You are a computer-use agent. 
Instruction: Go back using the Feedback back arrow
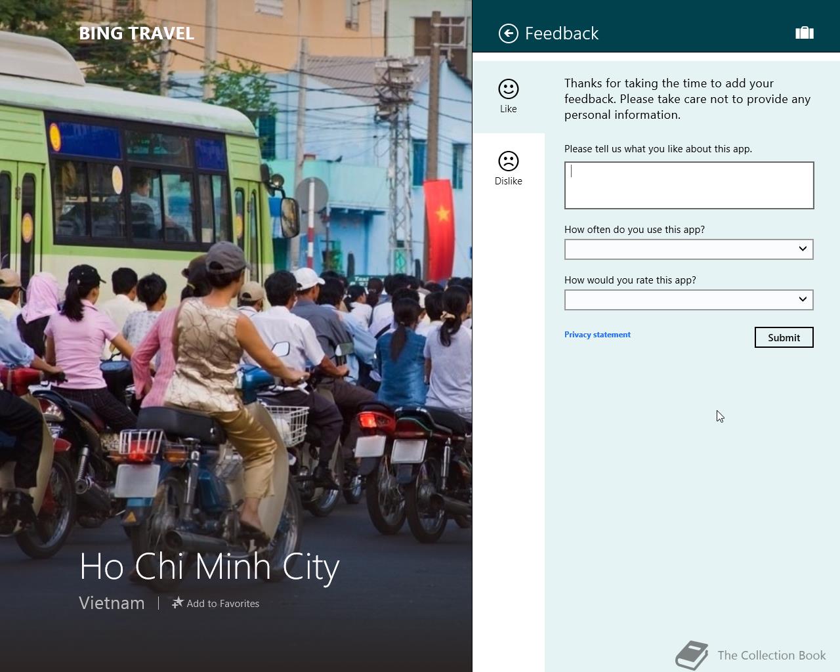509,33
